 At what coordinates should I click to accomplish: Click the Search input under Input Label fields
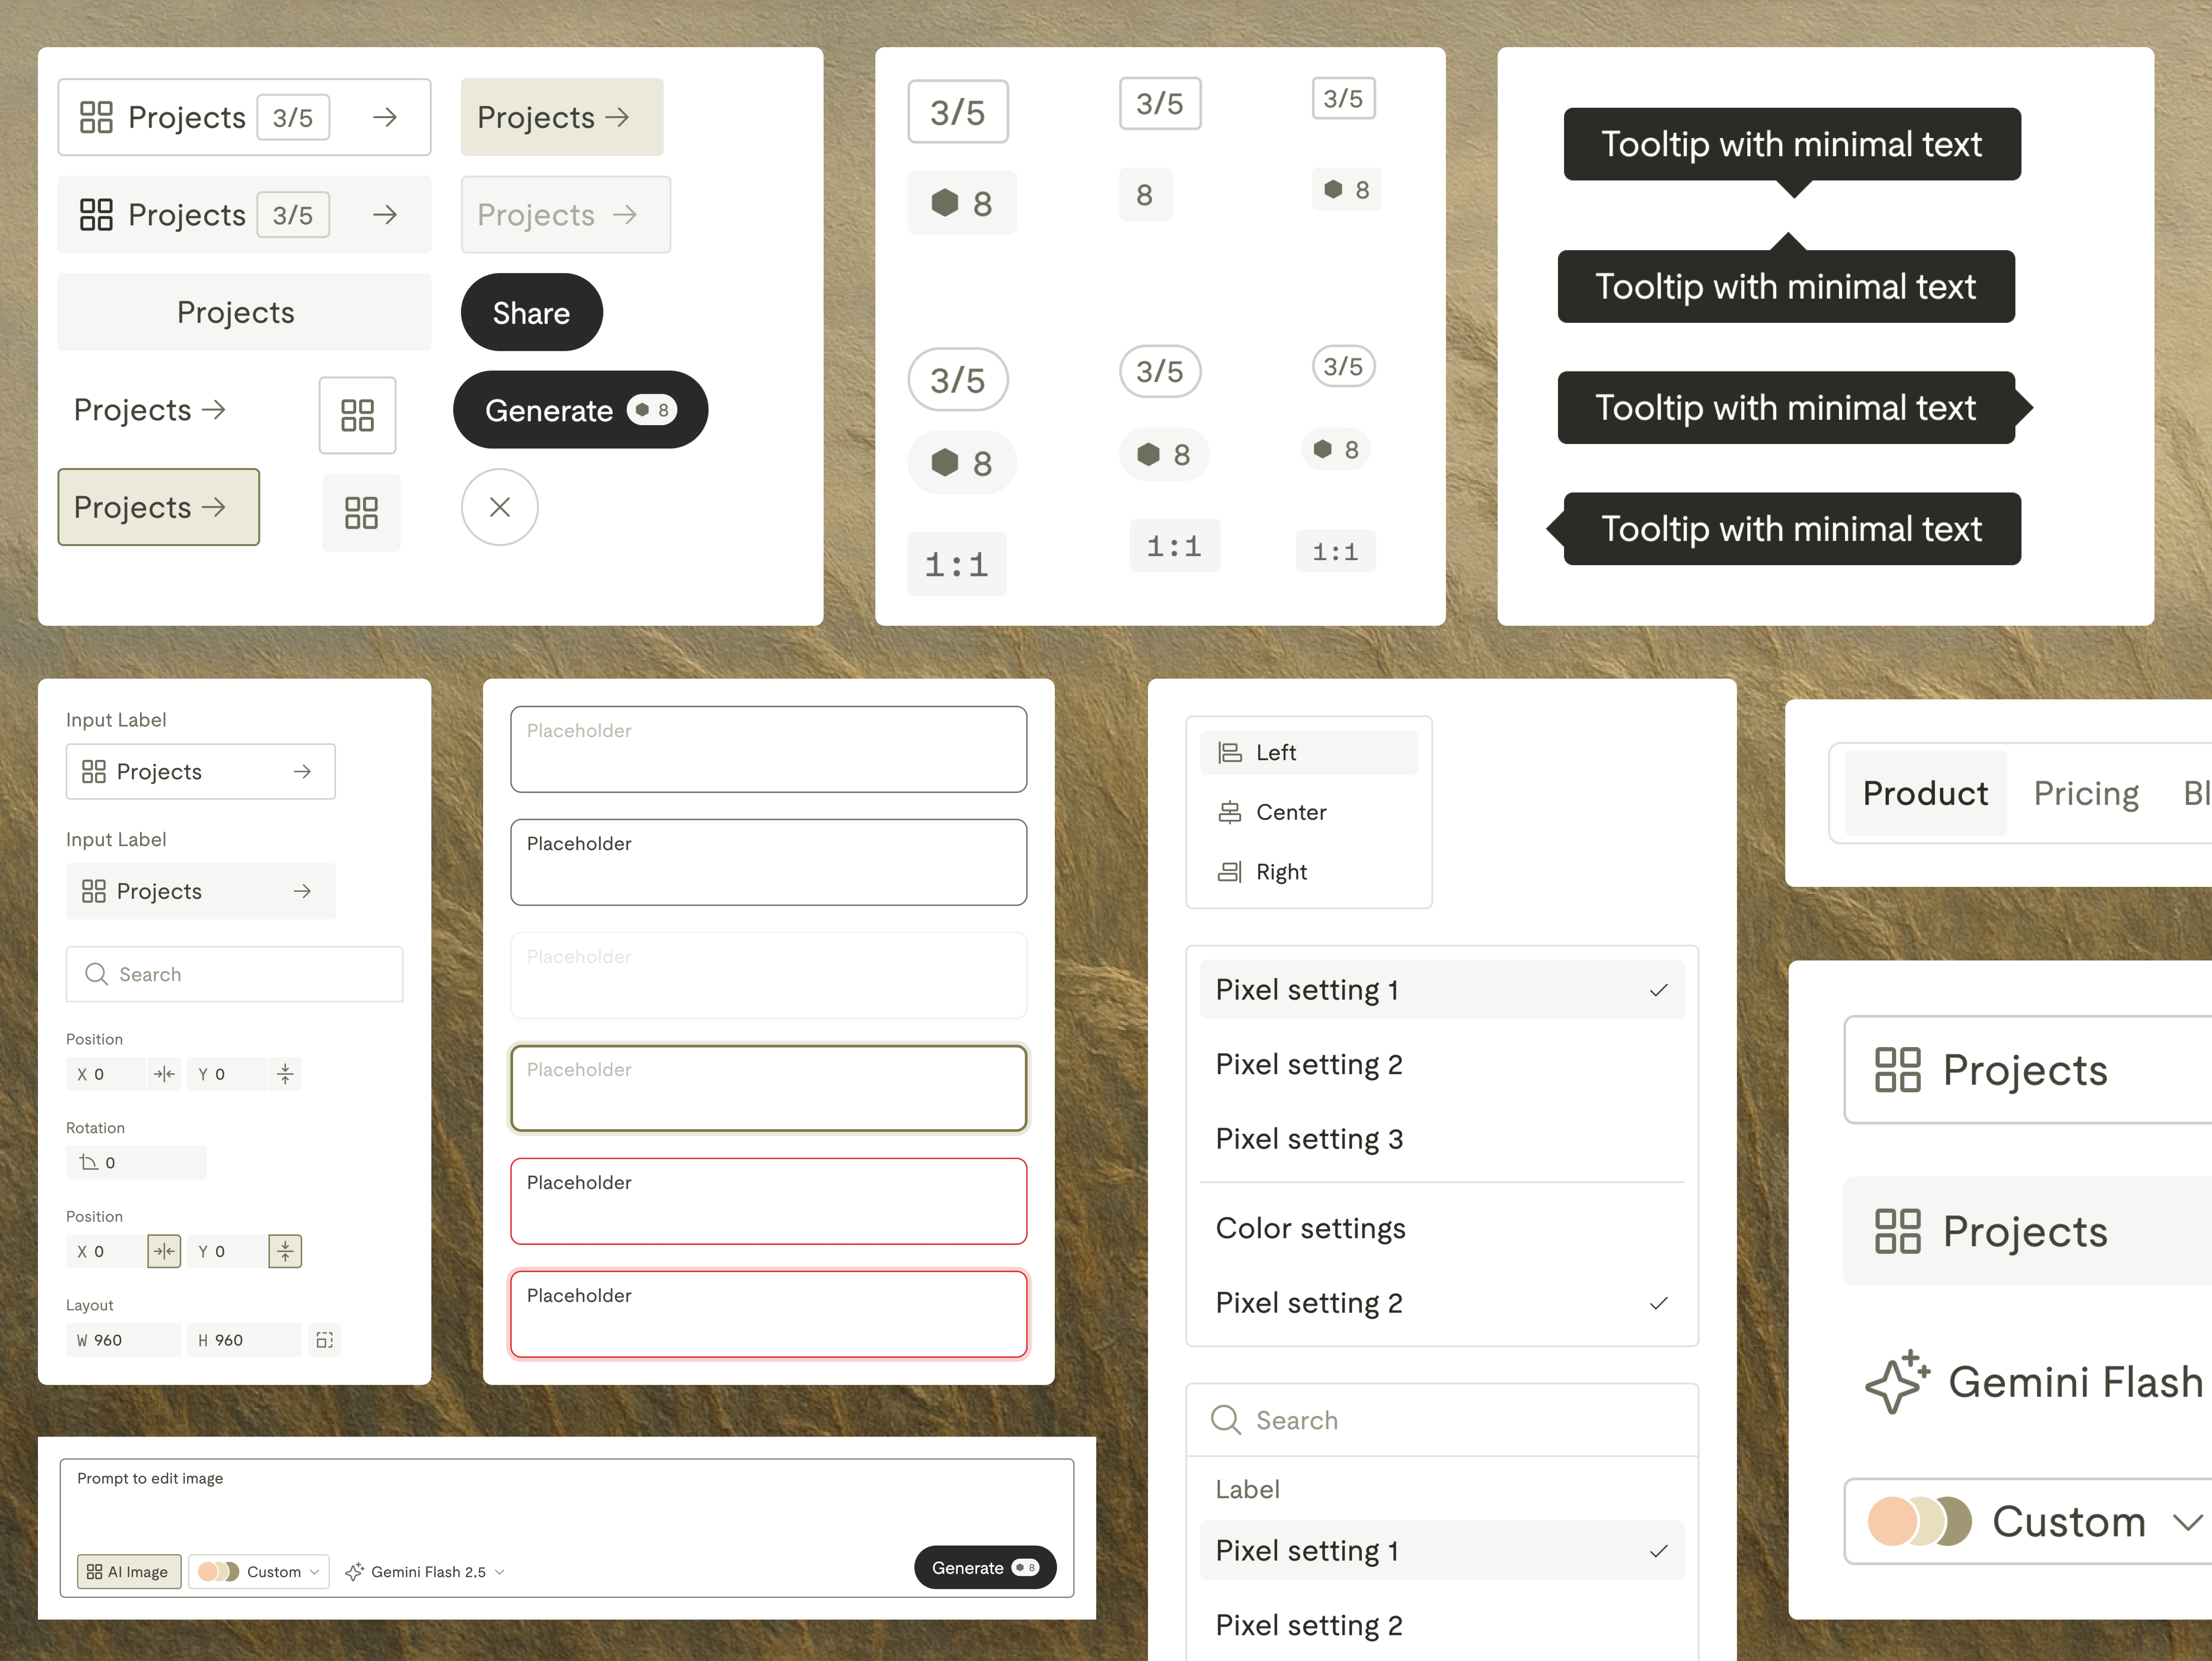[234, 974]
